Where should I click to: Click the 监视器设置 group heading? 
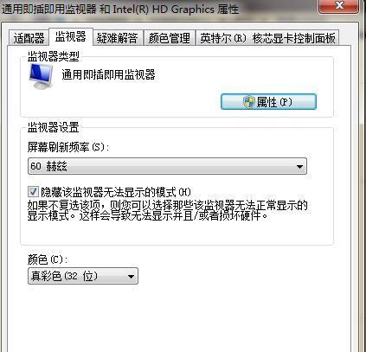(53, 127)
